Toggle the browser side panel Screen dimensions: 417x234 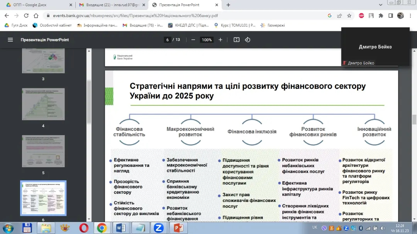[x=390, y=16]
